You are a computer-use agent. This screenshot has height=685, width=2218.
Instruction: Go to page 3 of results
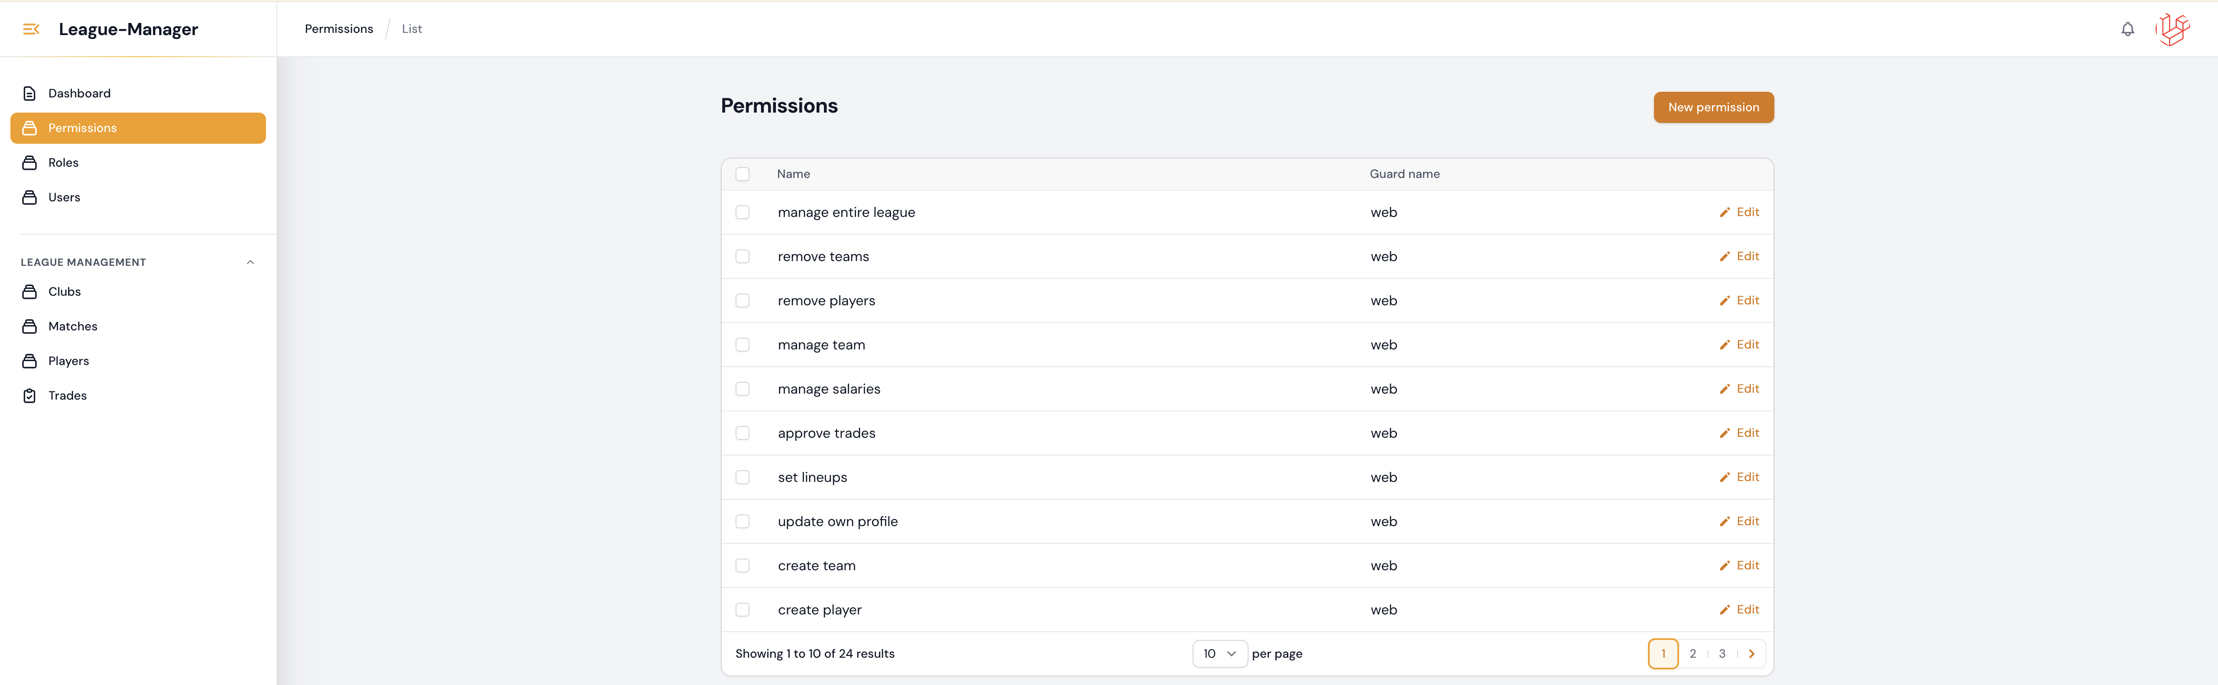pos(1722,654)
